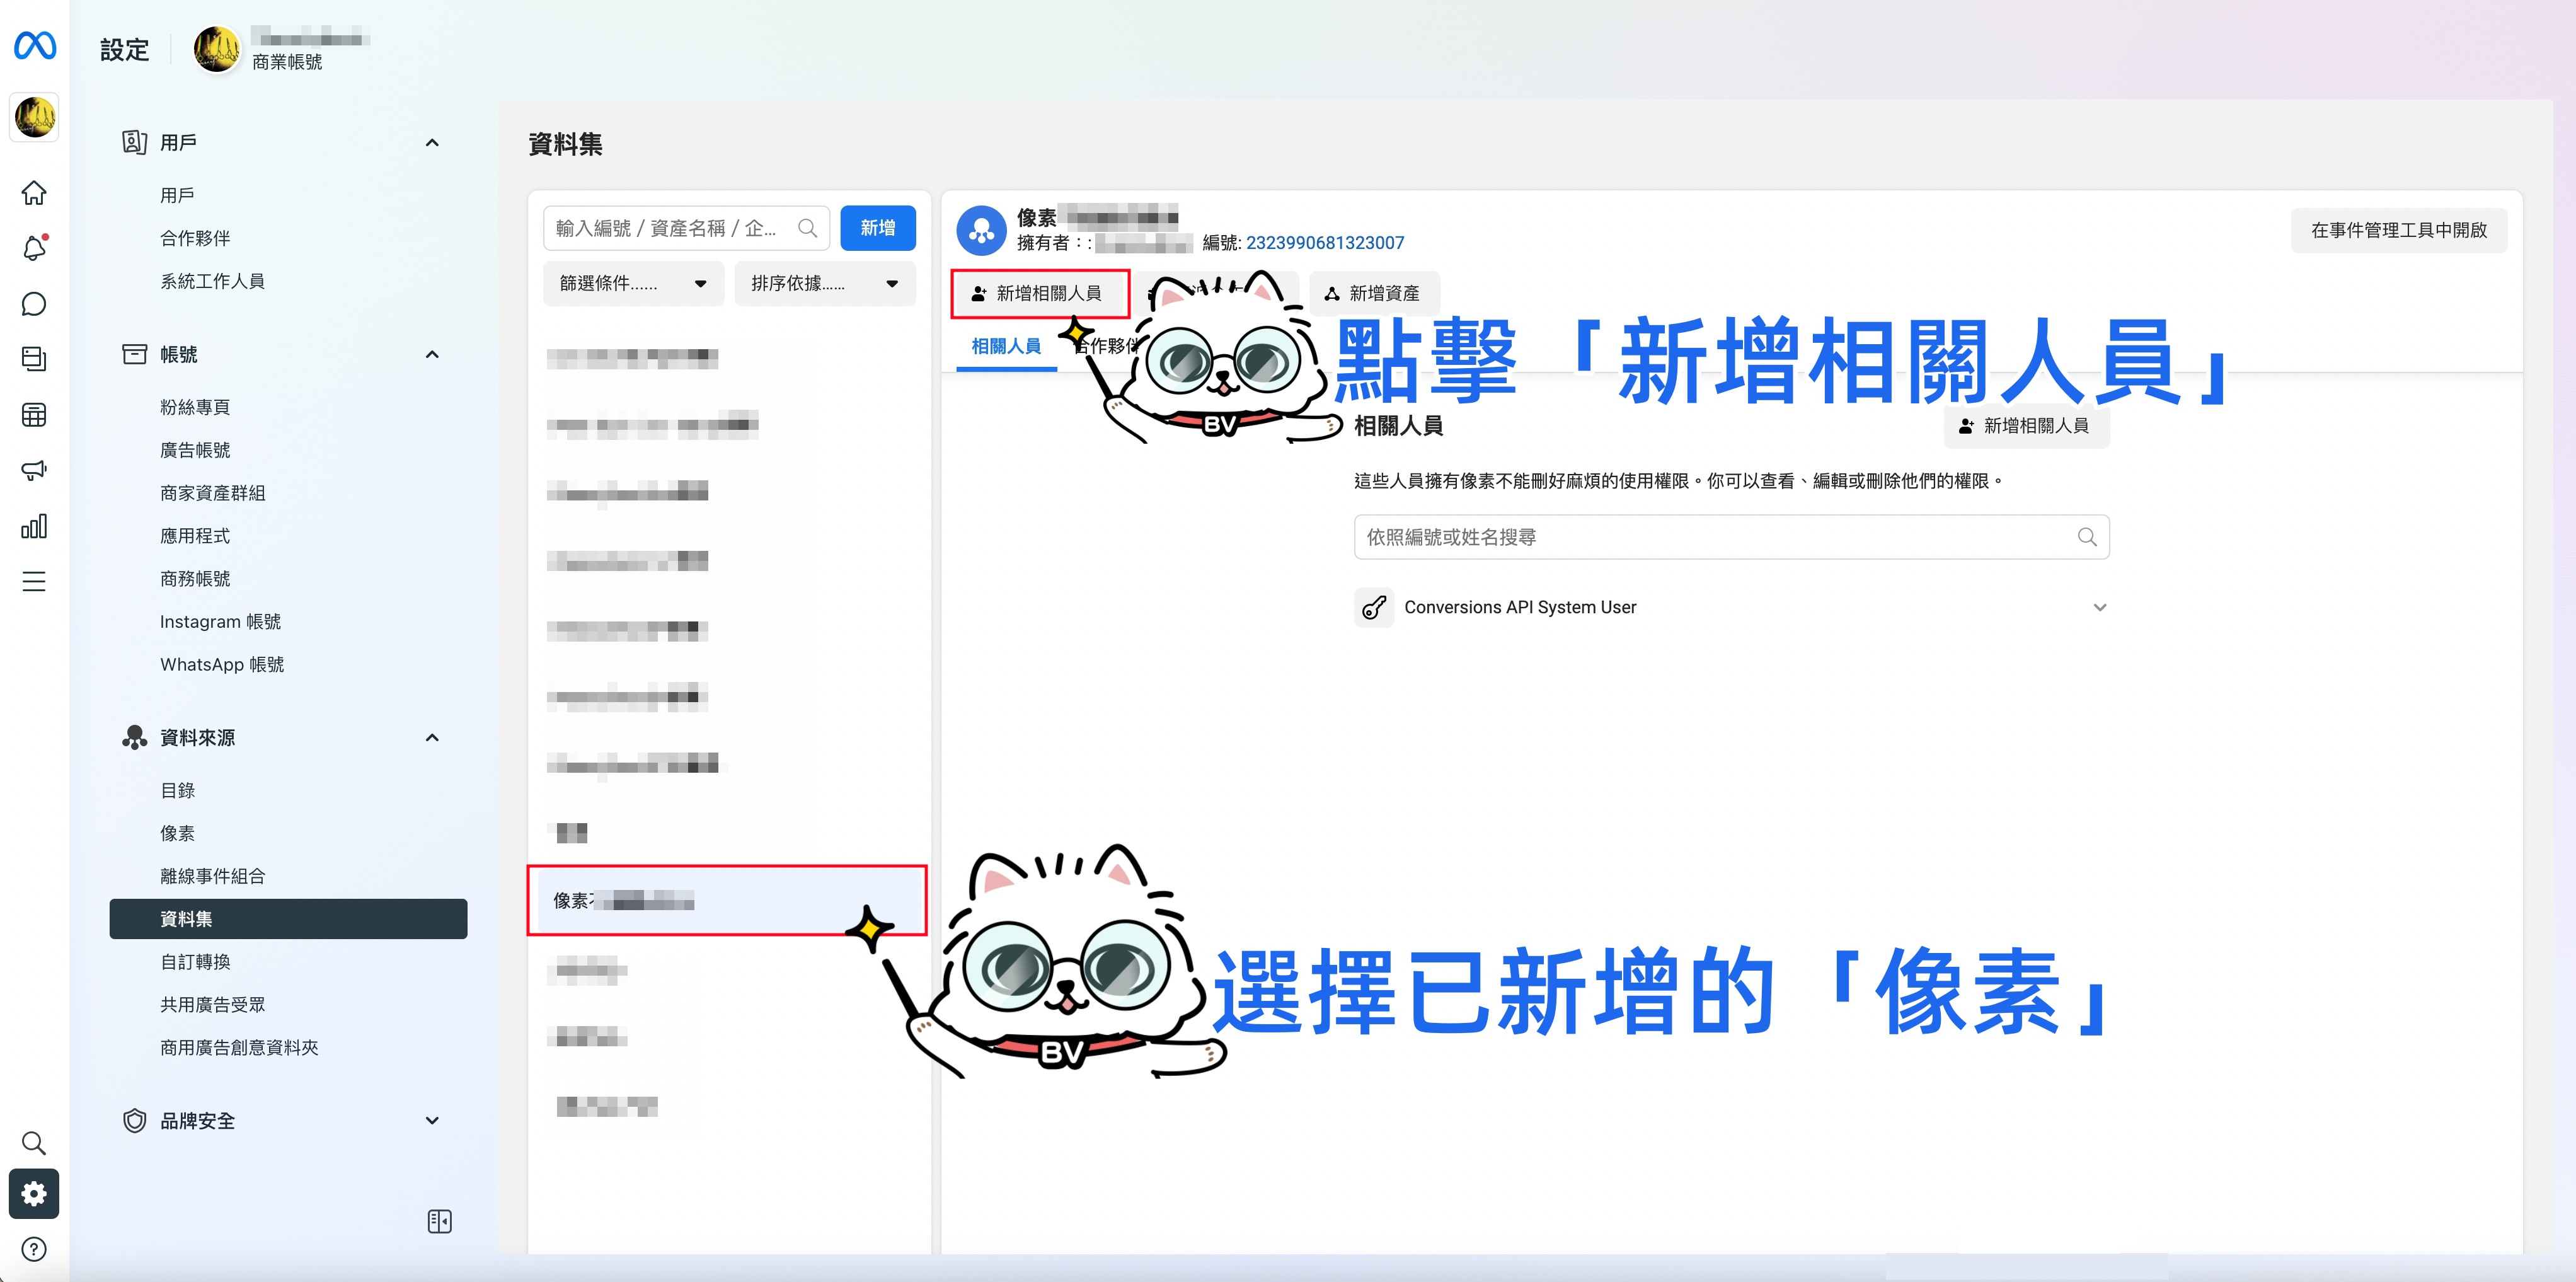Screen dimensions: 2576x1282
Task: Focus the 依照編號或姓名搜尋 field
Action: pyautogui.click(x=1731, y=537)
